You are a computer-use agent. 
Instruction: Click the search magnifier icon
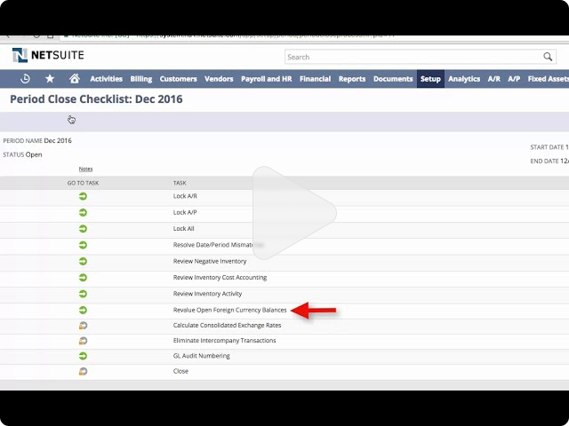point(548,57)
